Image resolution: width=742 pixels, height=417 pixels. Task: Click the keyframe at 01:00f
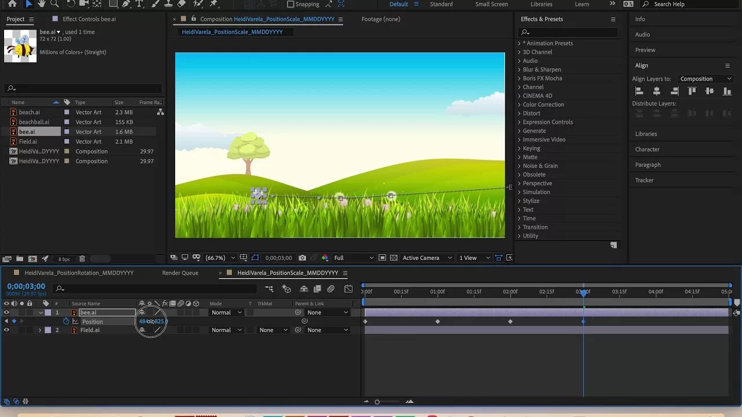pos(438,321)
